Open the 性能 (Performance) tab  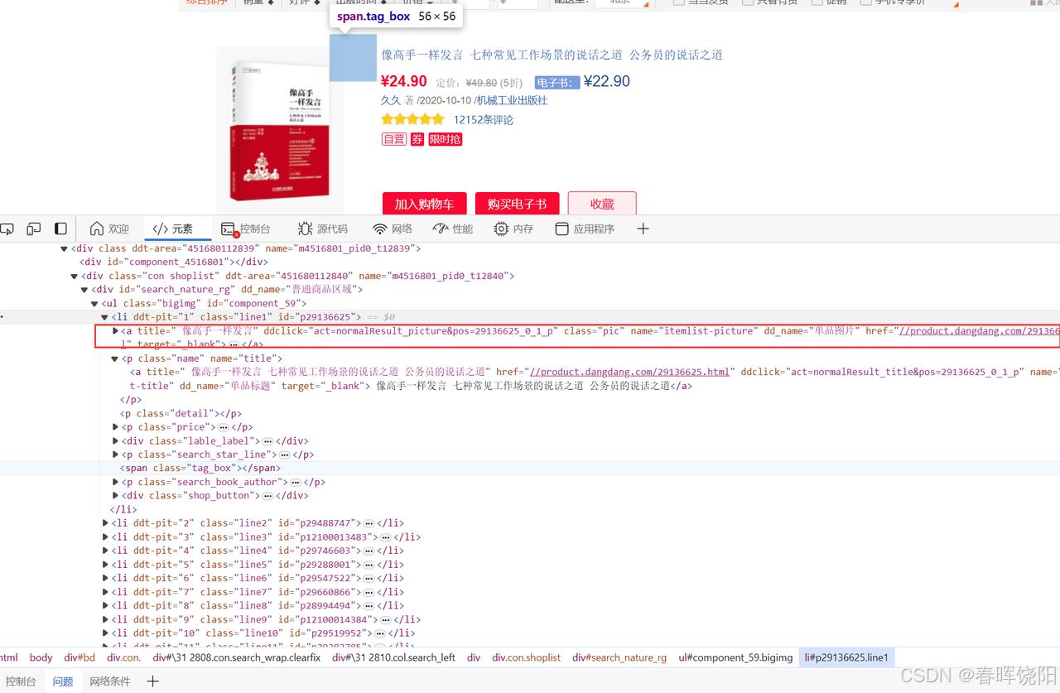[453, 229]
